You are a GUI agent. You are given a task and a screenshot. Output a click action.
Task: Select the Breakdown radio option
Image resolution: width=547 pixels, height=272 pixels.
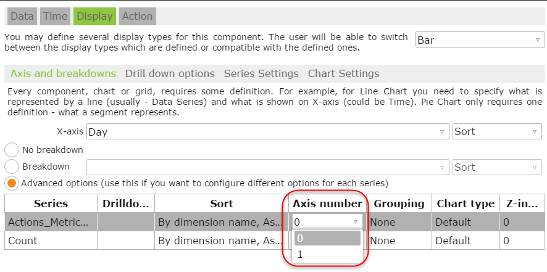12,167
